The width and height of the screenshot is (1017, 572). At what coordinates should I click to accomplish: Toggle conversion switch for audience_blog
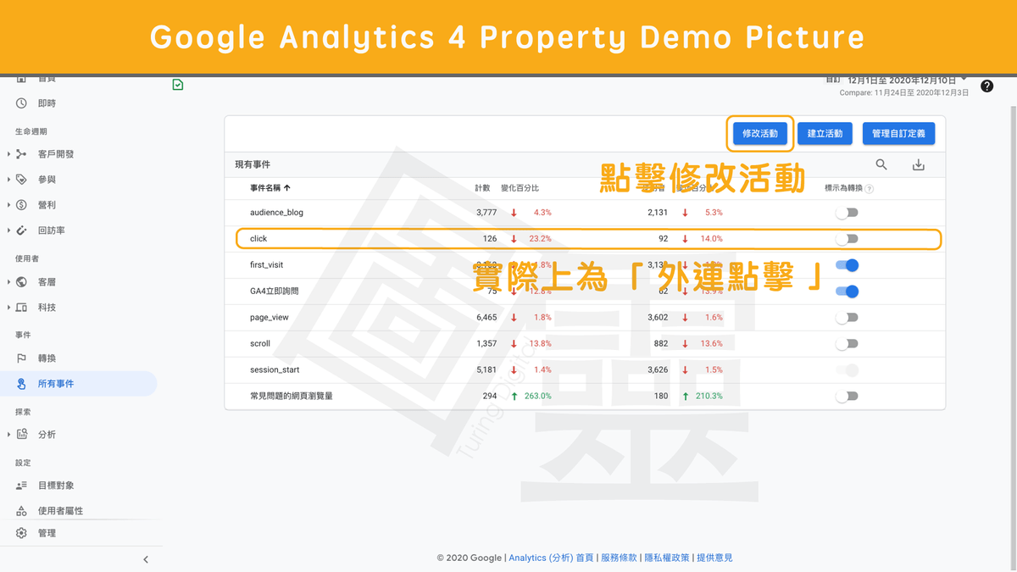click(x=847, y=213)
